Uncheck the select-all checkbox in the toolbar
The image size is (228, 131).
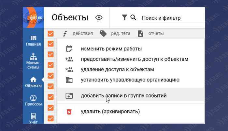(50, 34)
